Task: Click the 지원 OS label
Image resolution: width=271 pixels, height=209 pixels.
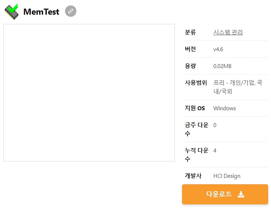Action: pos(195,108)
